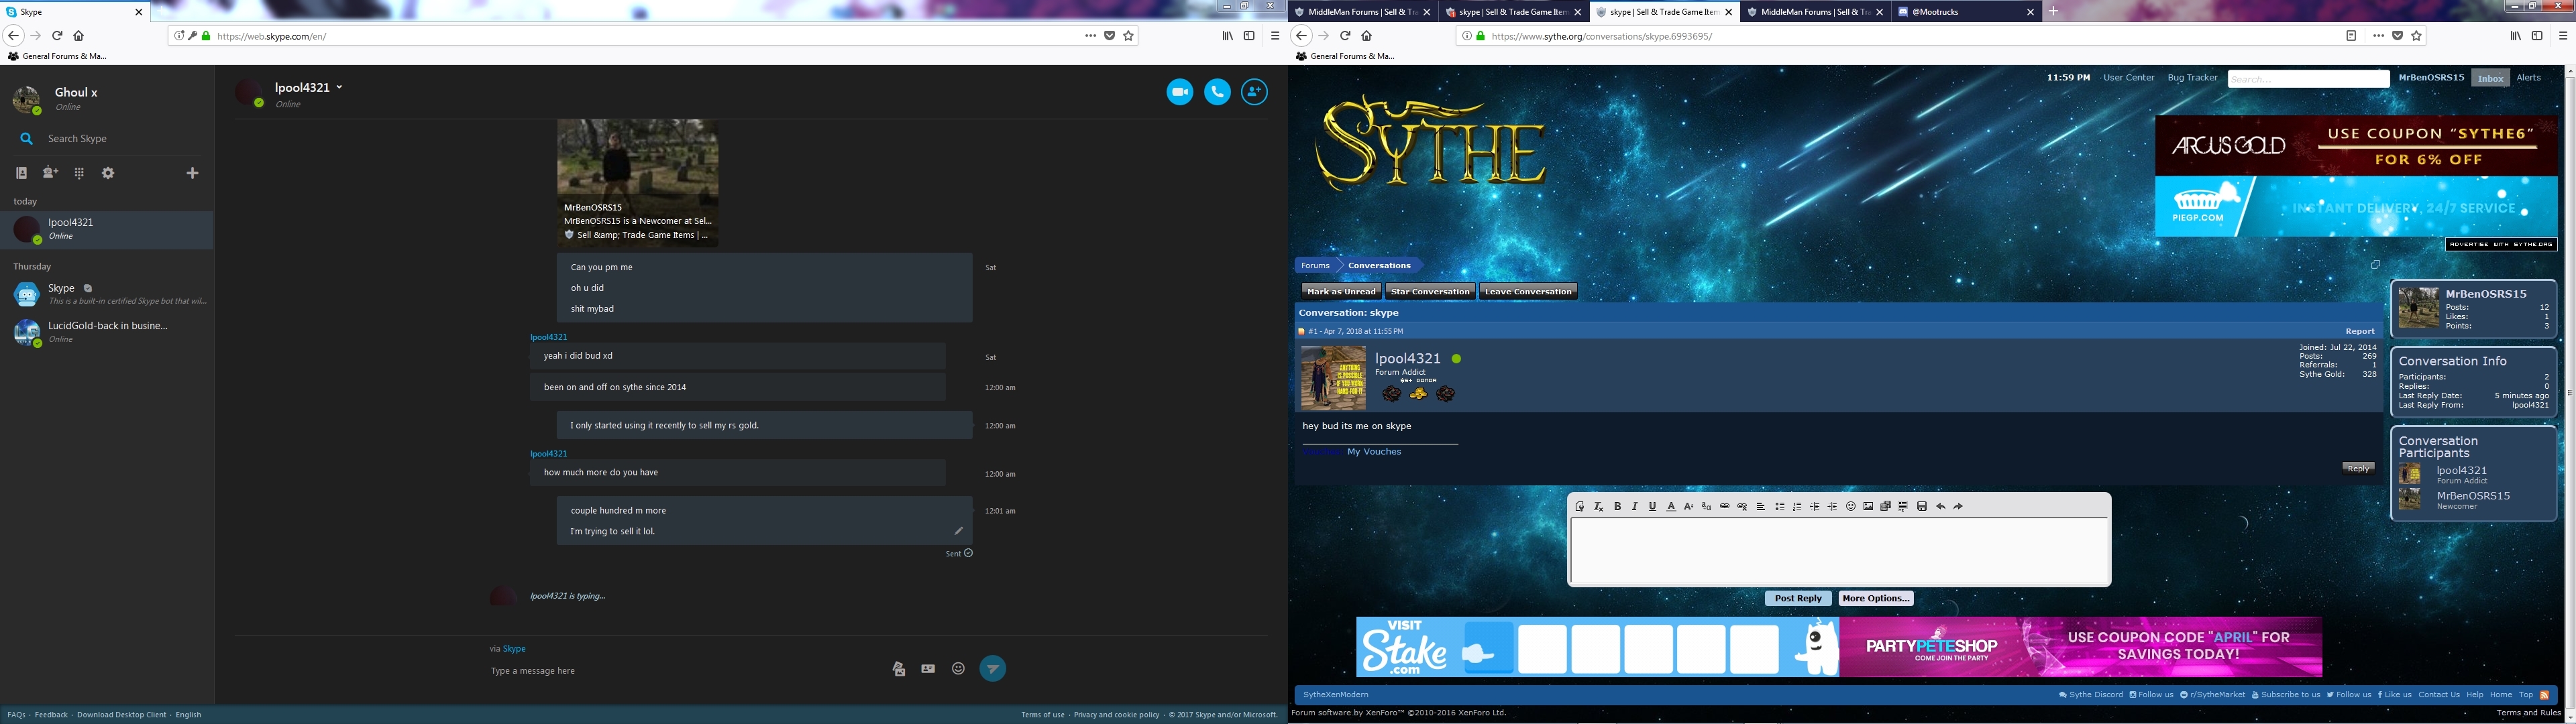This screenshot has height=724, width=2576.
Task: Open the insert quote/code menu in editor
Action: point(1903,507)
